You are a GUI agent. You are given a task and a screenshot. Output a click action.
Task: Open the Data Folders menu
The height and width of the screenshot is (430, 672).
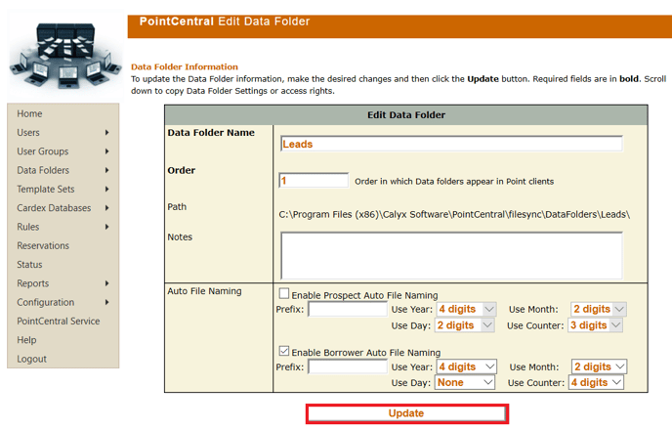click(x=43, y=170)
